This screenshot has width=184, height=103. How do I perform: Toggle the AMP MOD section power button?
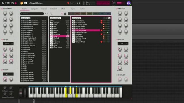(117, 9)
